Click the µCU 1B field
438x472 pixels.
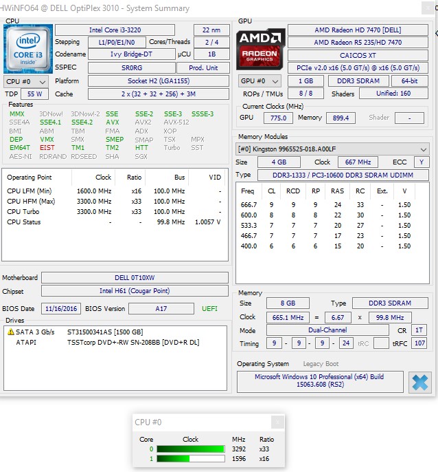tap(211, 54)
